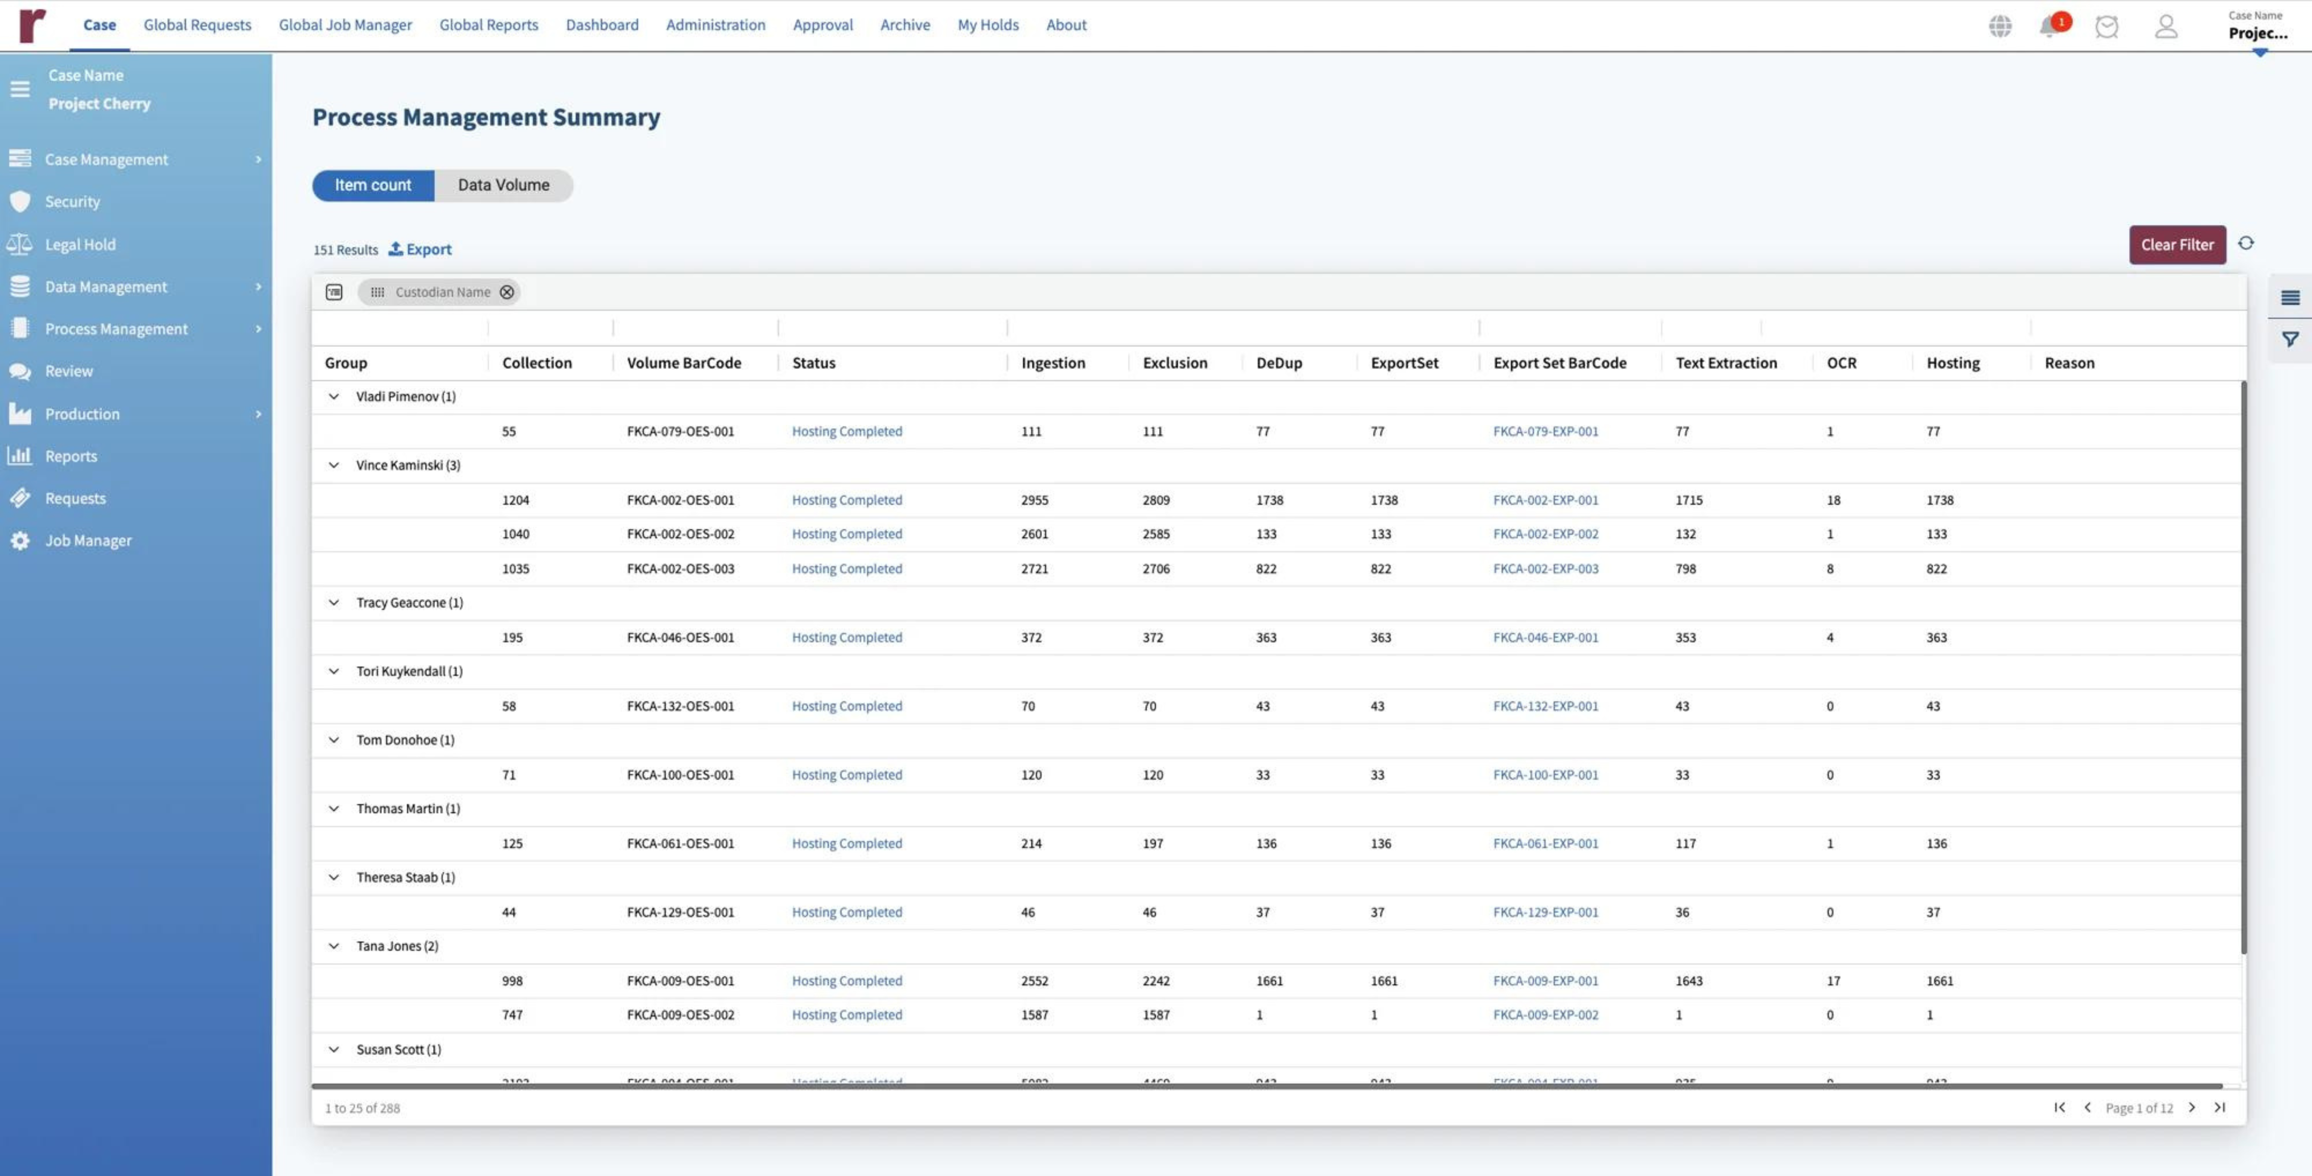Switch to Data Volume view

coord(503,185)
